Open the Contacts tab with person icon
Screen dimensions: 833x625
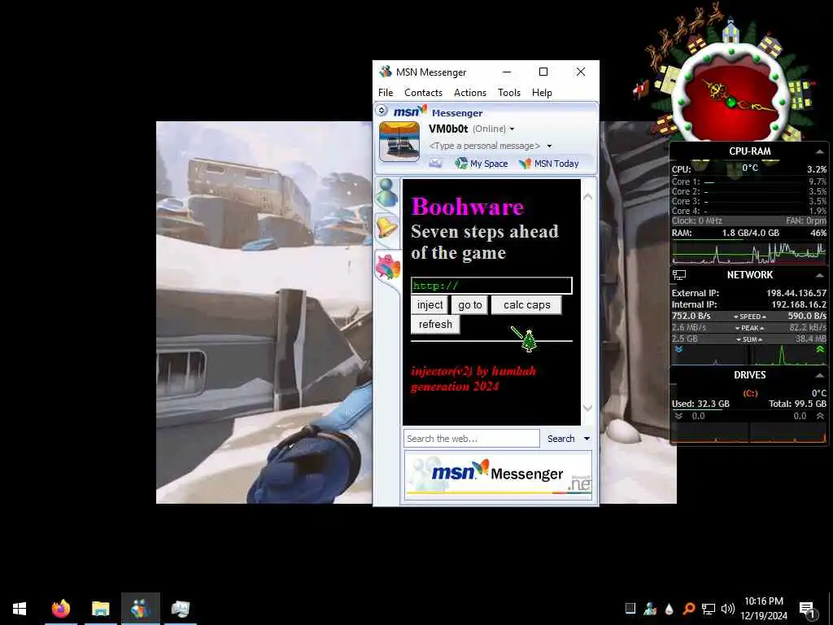pos(386,192)
